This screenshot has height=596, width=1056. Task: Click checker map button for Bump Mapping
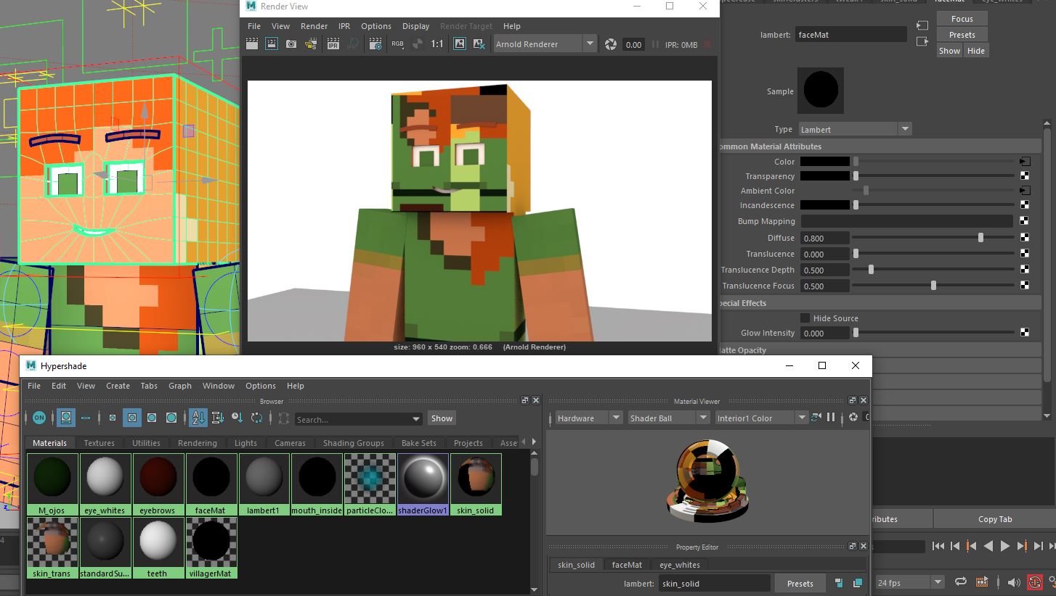coord(1025,221)
